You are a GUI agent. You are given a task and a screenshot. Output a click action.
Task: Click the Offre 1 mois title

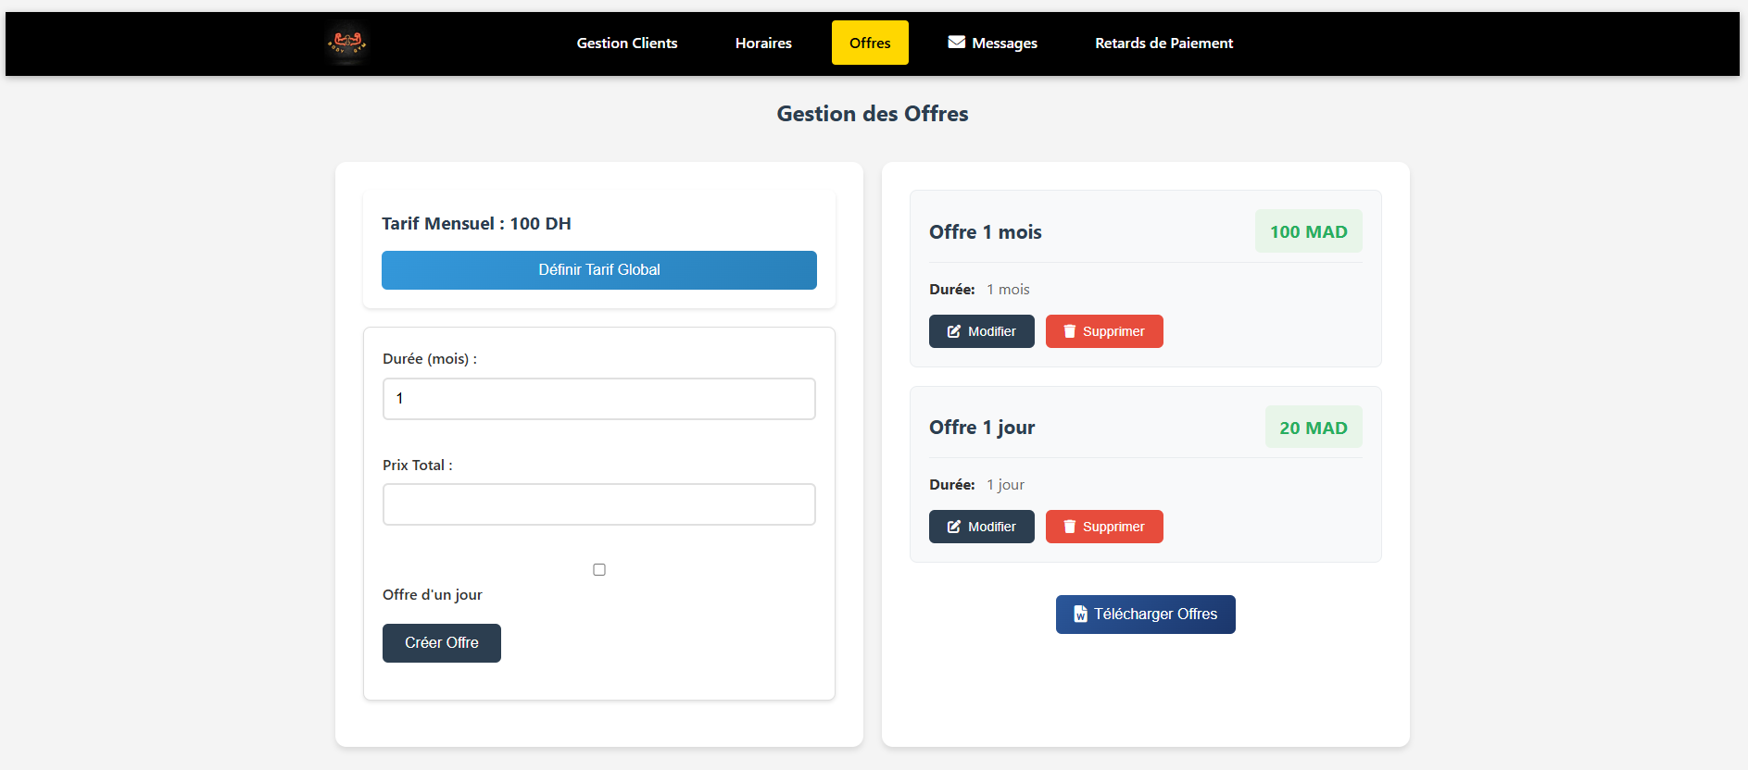pyautogui.click(x=986, y=232)
